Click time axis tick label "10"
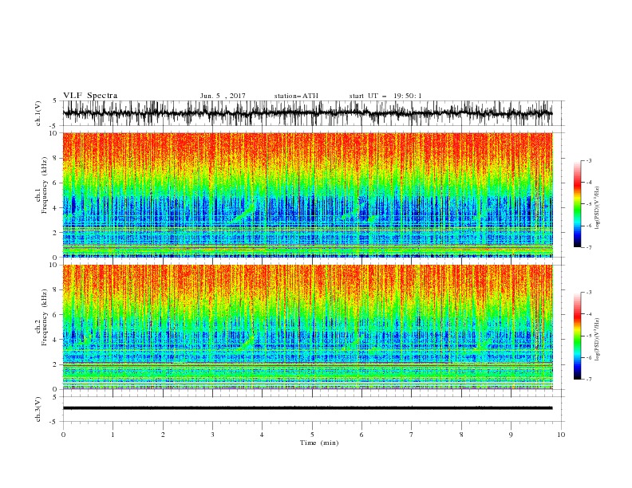The image size is (632, 488). click(x=561, y=435)
